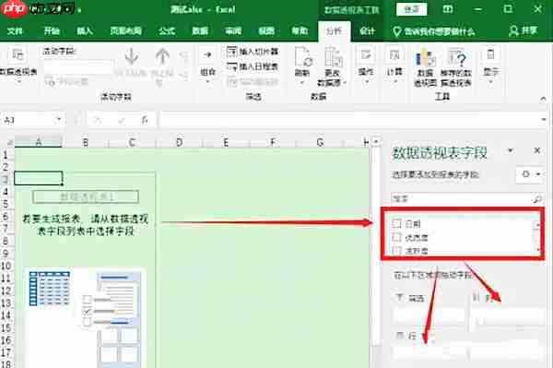Switch to the 公式 tab
The height and width of the screenshot is (368, 553).
pyautogui.click(x=167, y=31)
